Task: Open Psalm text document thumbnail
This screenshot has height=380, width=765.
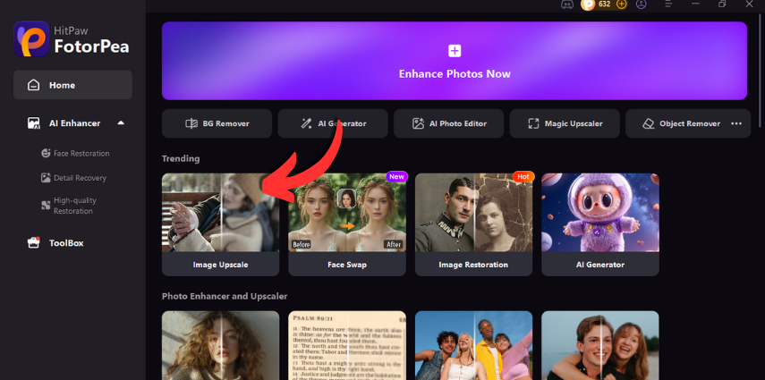Action: click(x=347, y=345)
